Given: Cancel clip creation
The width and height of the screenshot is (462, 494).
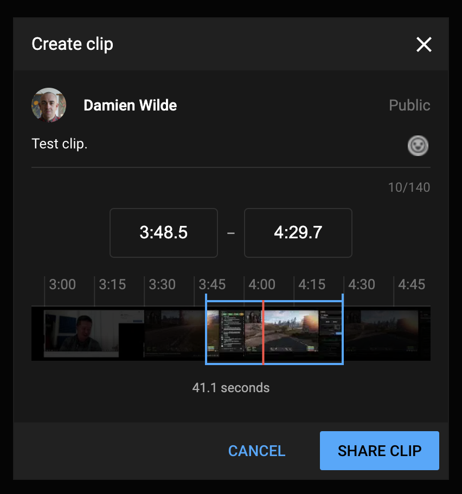Looking at the screenshot, I should coord(256,451).
